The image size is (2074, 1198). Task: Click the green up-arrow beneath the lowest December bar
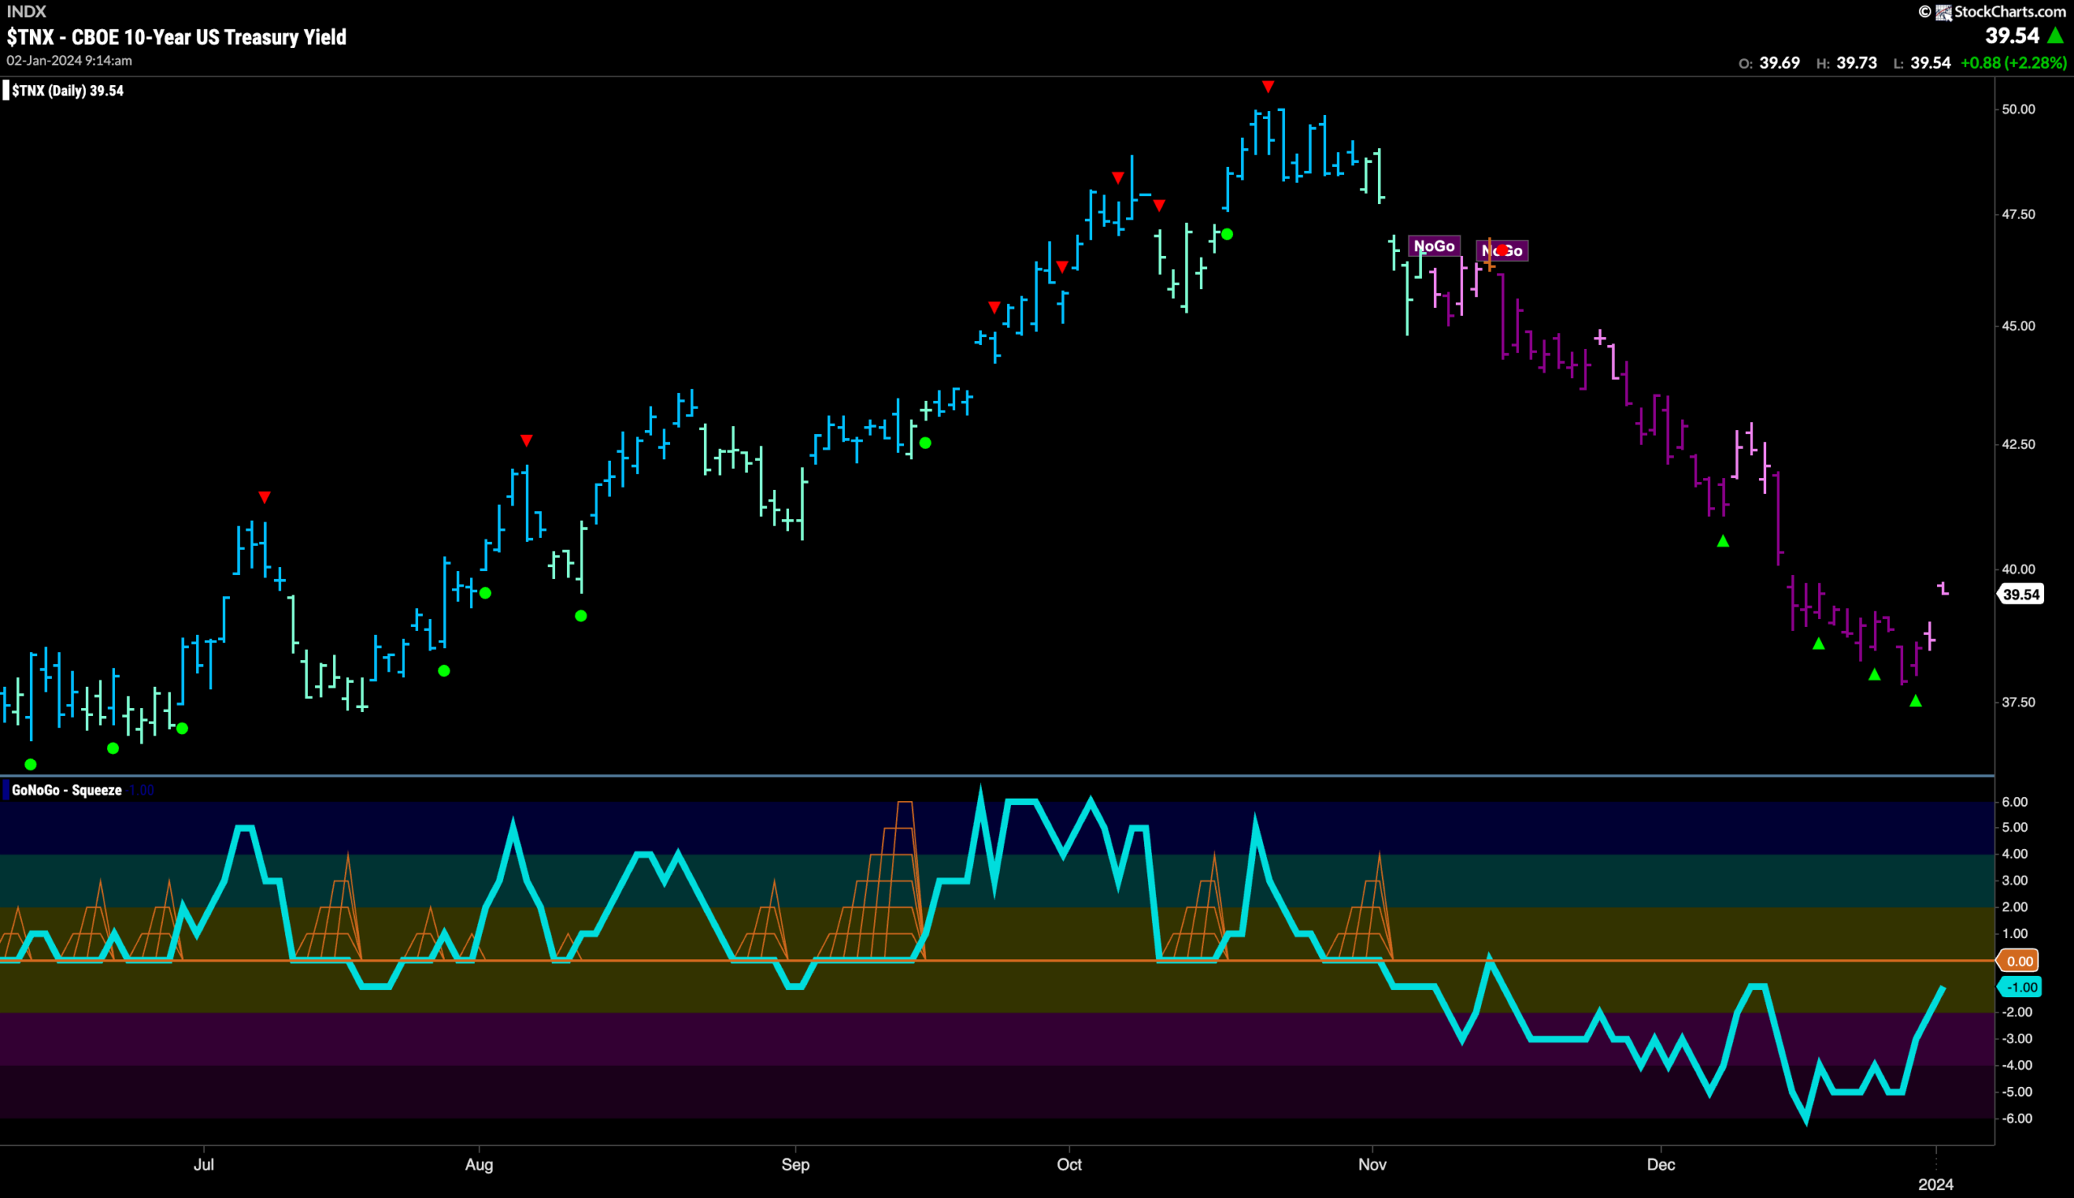[1915, 701]
